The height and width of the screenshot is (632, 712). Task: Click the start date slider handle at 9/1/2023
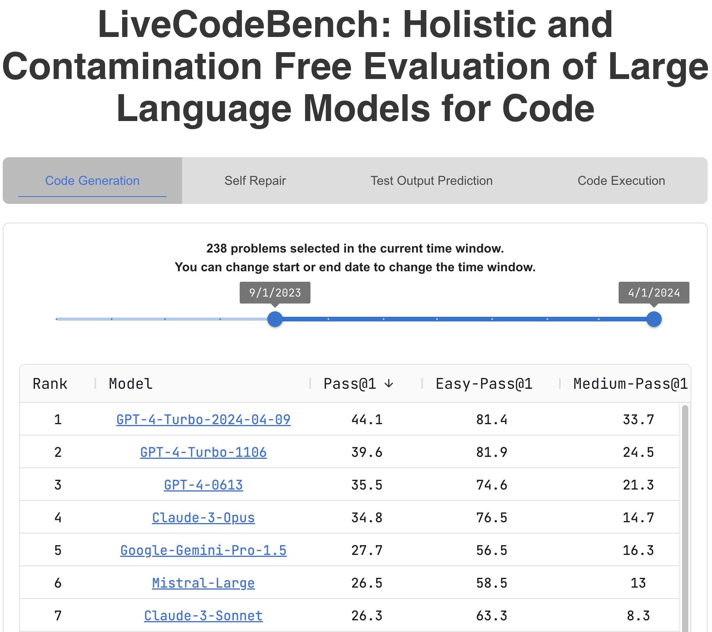tap(275, 319)
